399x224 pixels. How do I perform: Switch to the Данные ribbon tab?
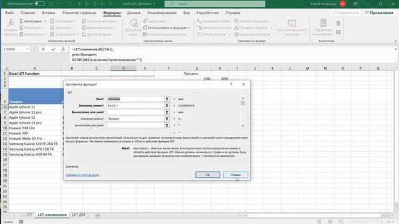pos(133,12)
